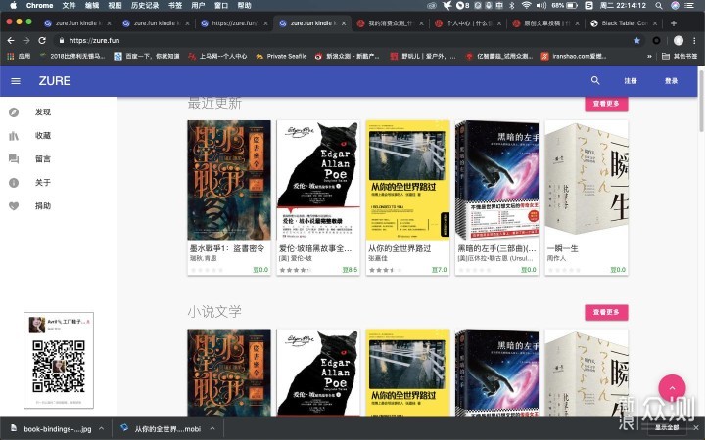705x440 pixels.
Task: Open the 历史记录 menu
Action: (145, 6)
